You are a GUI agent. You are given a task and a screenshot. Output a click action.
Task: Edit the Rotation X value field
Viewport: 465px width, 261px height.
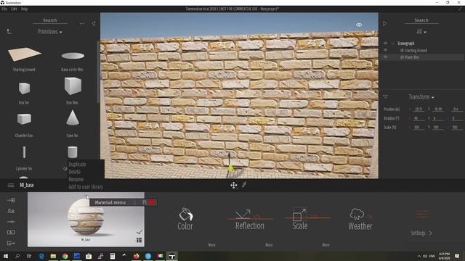(418, 118)
